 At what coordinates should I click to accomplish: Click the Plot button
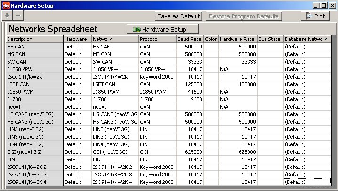tap(315, 16)
